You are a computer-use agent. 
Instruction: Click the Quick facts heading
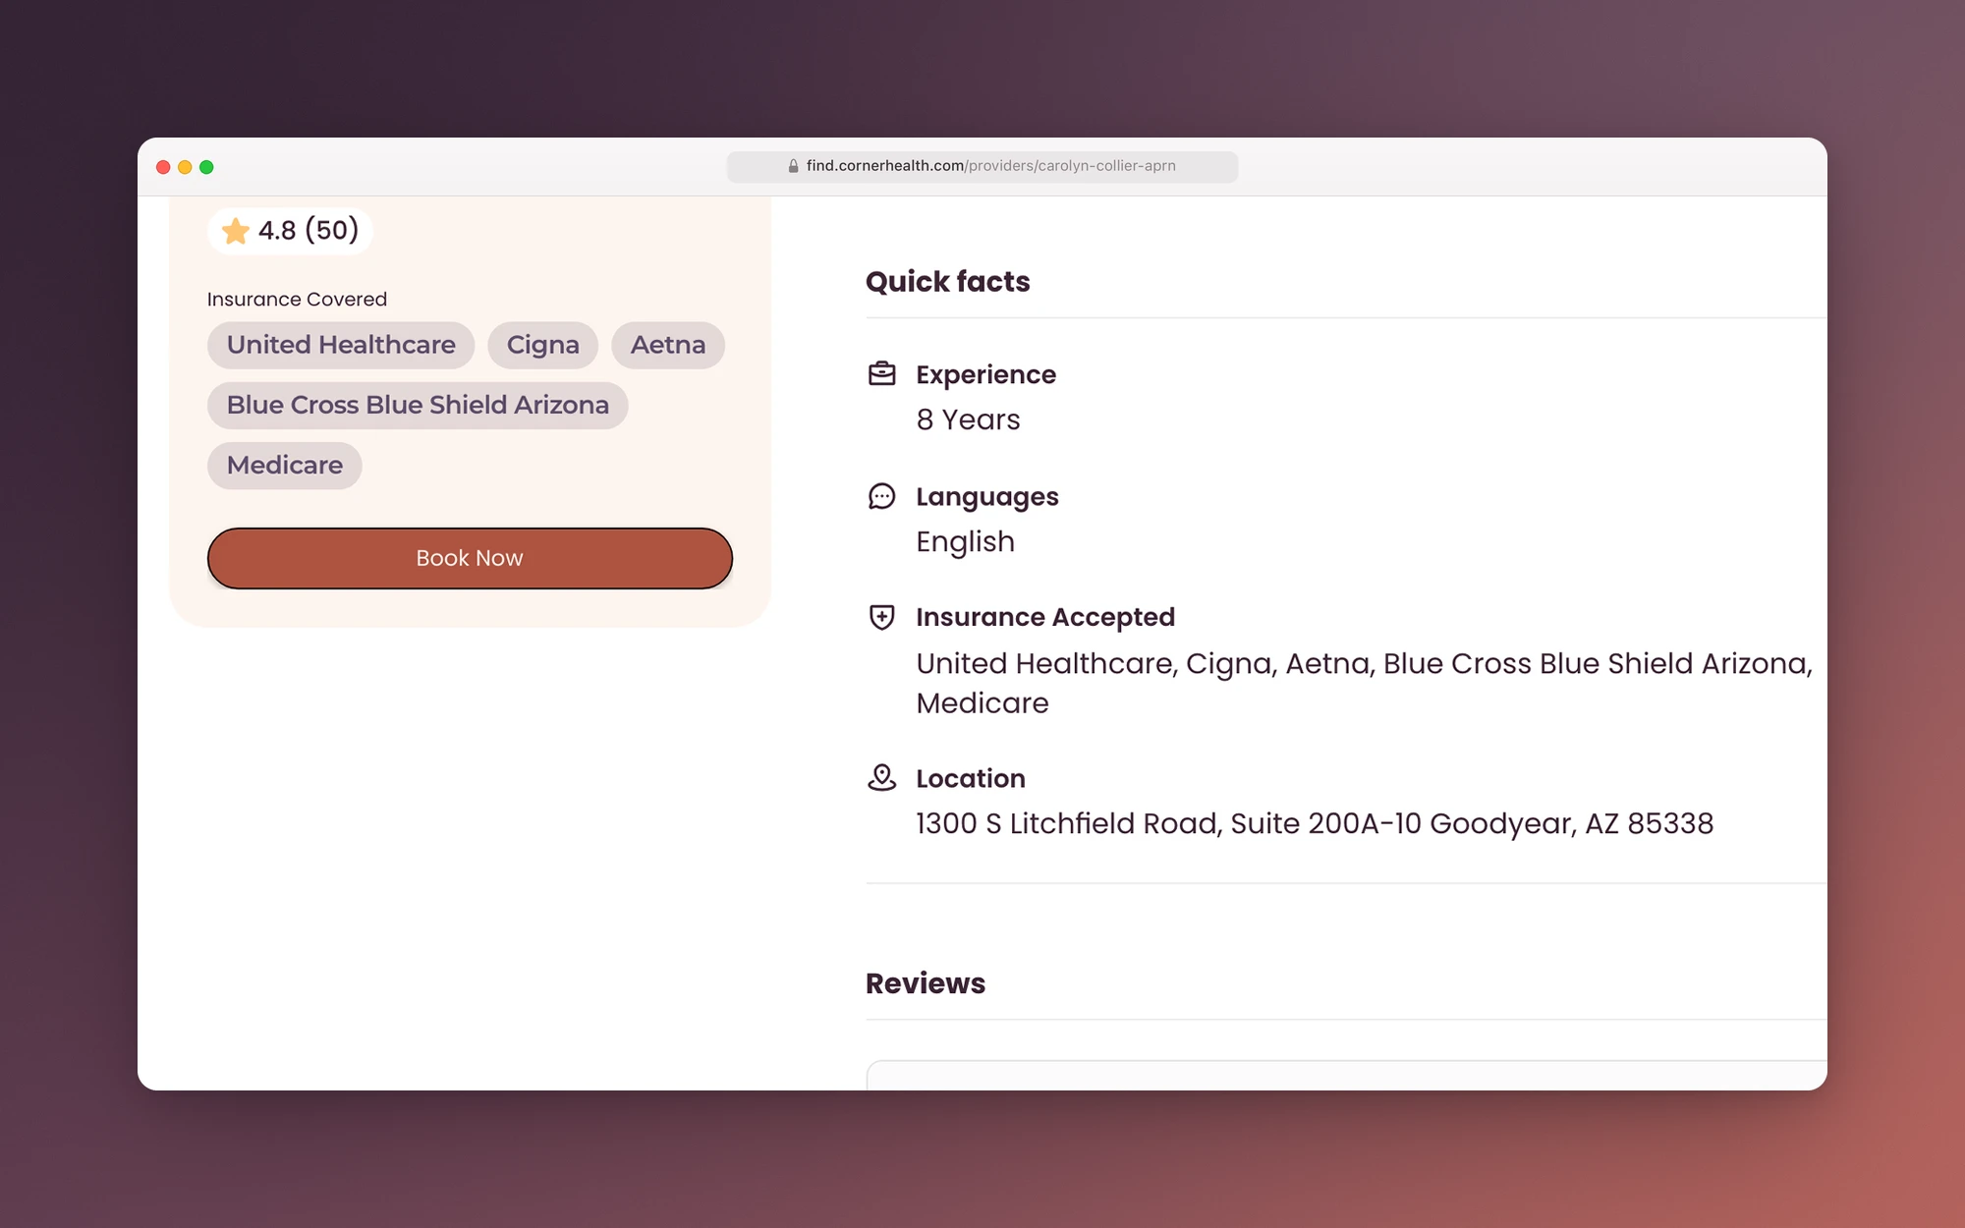coord(948,282)
